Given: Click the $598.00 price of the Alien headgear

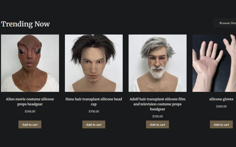Looking at the screenshot, I should point(30,111).
